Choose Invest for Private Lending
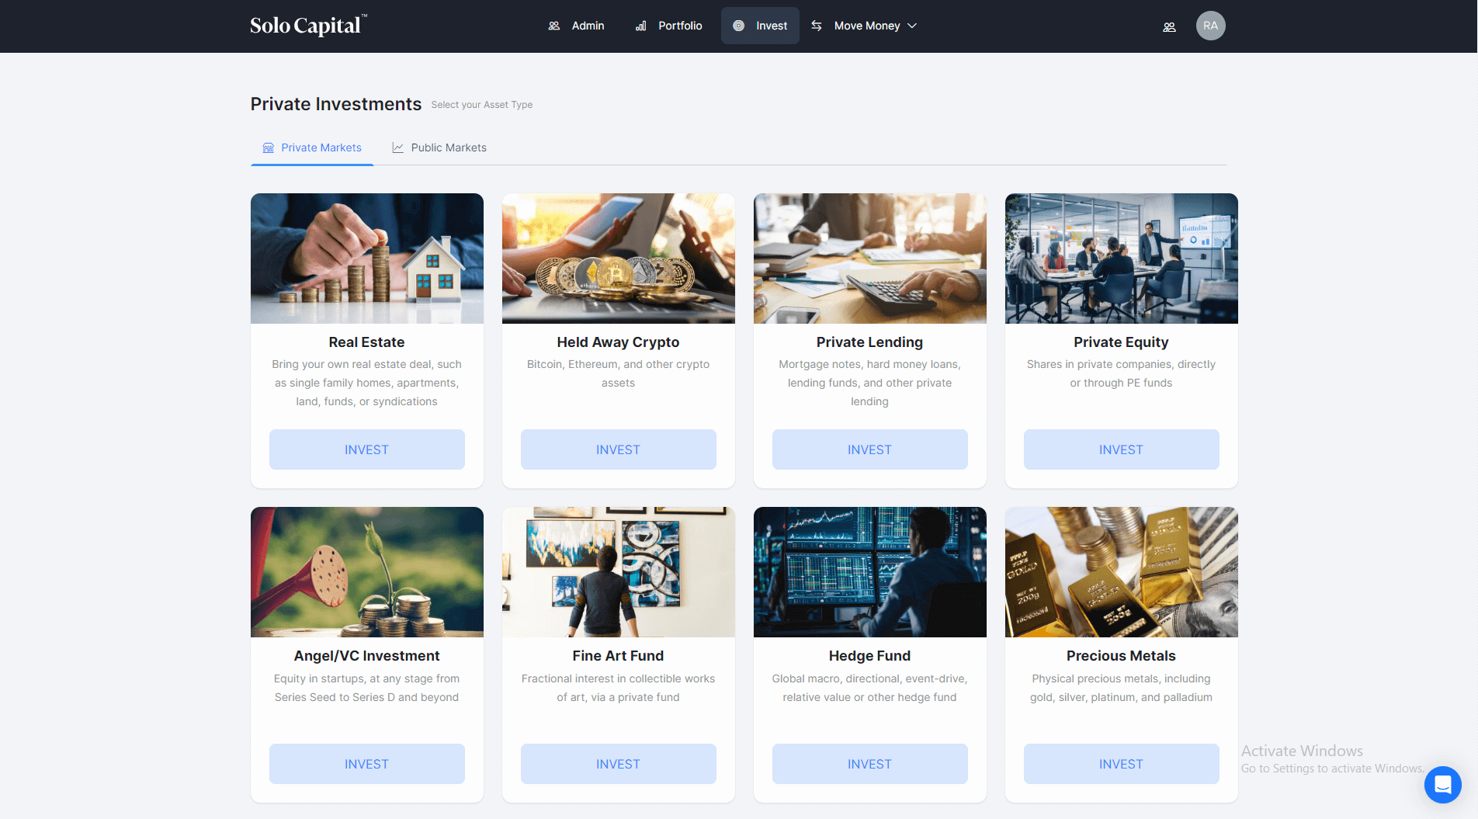The image size is (1478, 819). pyautogui.click(x=869, y=449)
